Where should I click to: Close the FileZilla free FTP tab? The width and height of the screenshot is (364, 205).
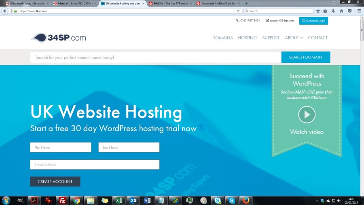coord(191,4)
